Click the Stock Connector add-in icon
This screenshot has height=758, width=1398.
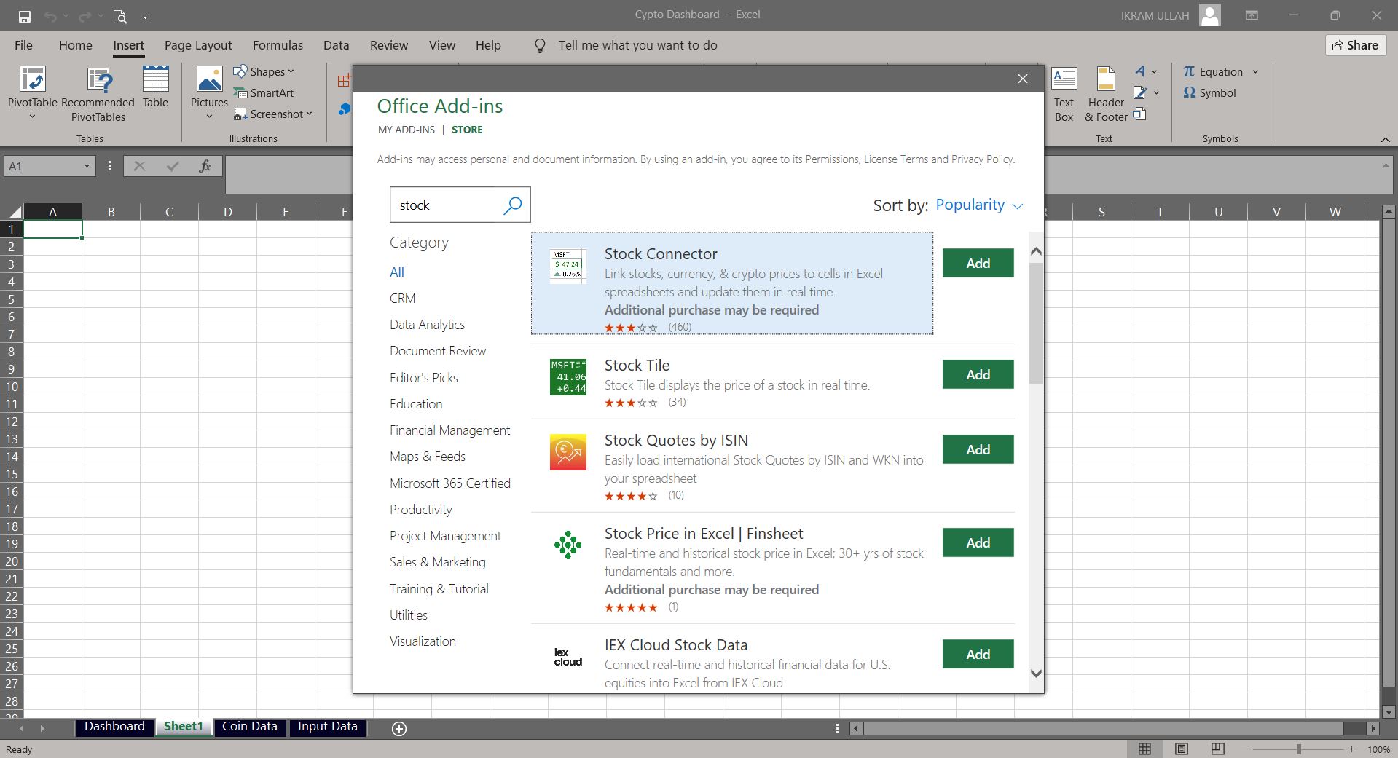[x=568, y=267]
